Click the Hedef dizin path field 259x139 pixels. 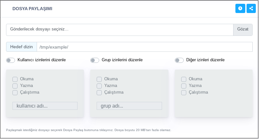pyautogui.click(x=144, y=47)
